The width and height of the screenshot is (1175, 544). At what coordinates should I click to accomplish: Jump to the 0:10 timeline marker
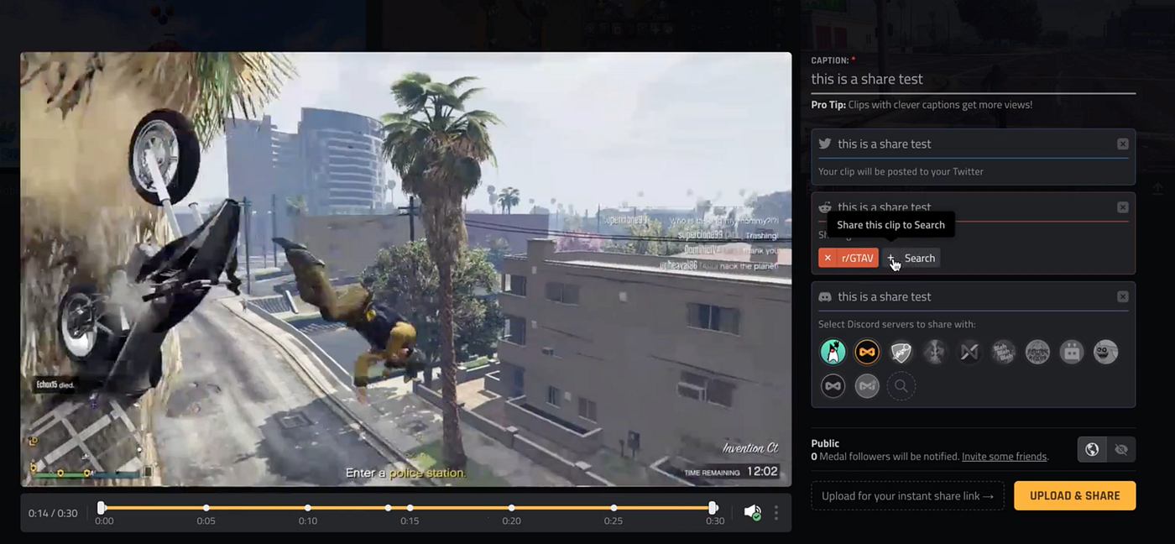coord(308,508)
